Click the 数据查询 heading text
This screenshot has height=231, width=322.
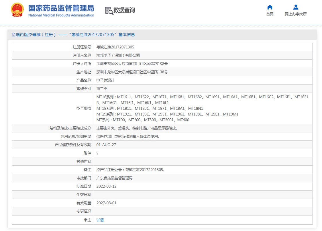tap(124, 10)
